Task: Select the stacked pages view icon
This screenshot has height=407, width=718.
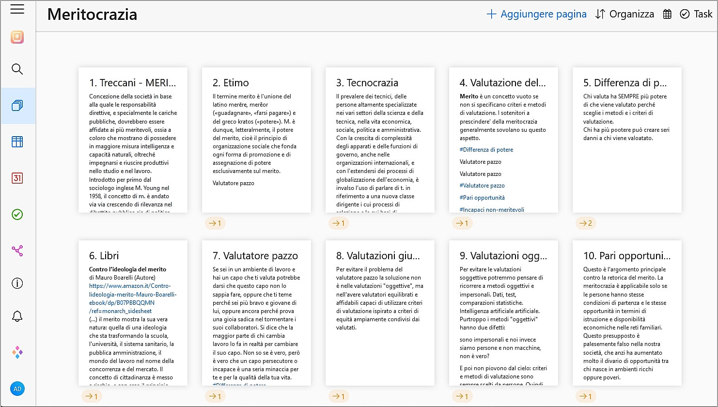Action: pos(17,106)
